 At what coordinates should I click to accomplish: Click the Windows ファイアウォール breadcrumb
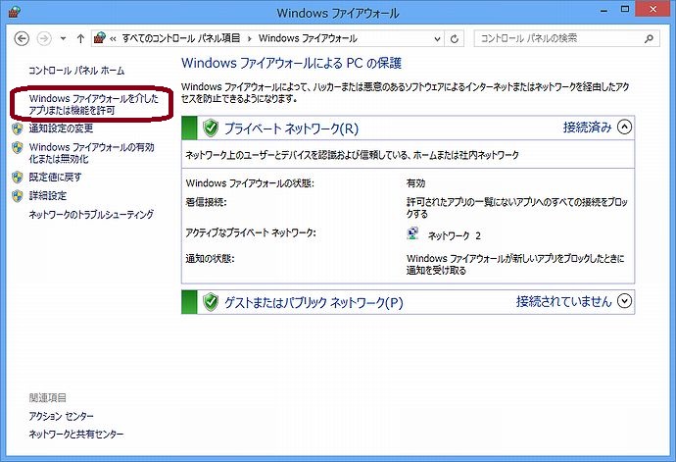tap(308, 38)
